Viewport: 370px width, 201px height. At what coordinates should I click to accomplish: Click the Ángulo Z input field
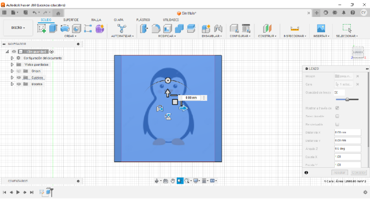coord(348,148)
